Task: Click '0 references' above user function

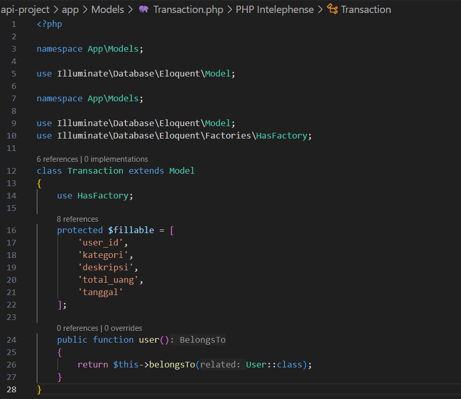Action: 77,328
